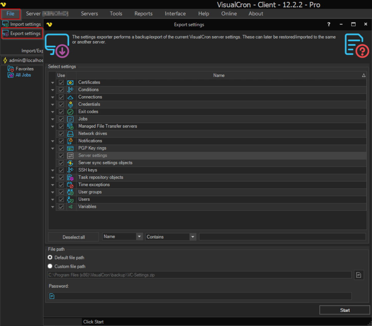Click the User groups icon
372x326 pixels.
click(70, 192)
